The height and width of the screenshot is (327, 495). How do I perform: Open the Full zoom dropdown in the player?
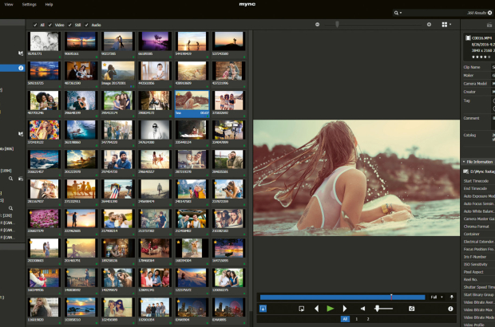tap(437, 297)
